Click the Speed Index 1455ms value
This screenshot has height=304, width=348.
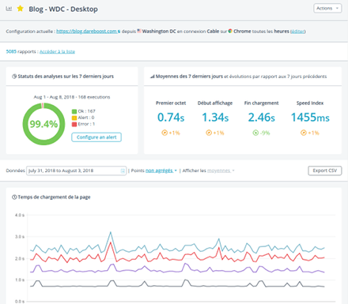(x=310, y=118)
